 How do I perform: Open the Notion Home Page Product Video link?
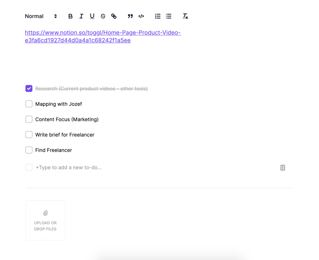point(103,32)
